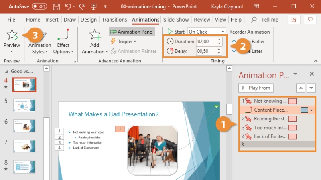Viewport: 321px width, 180px height.
Task: Open Content Placeholder animation dropdown arrow
Action: tap(311, 110)
